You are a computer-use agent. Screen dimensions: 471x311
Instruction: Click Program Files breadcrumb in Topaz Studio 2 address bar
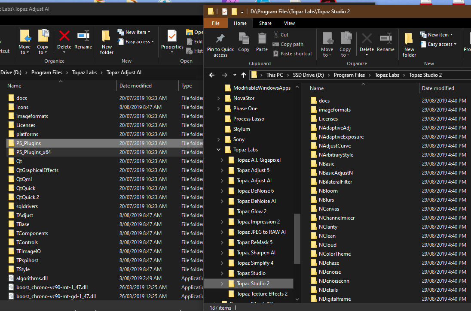(x=349, y=75)
